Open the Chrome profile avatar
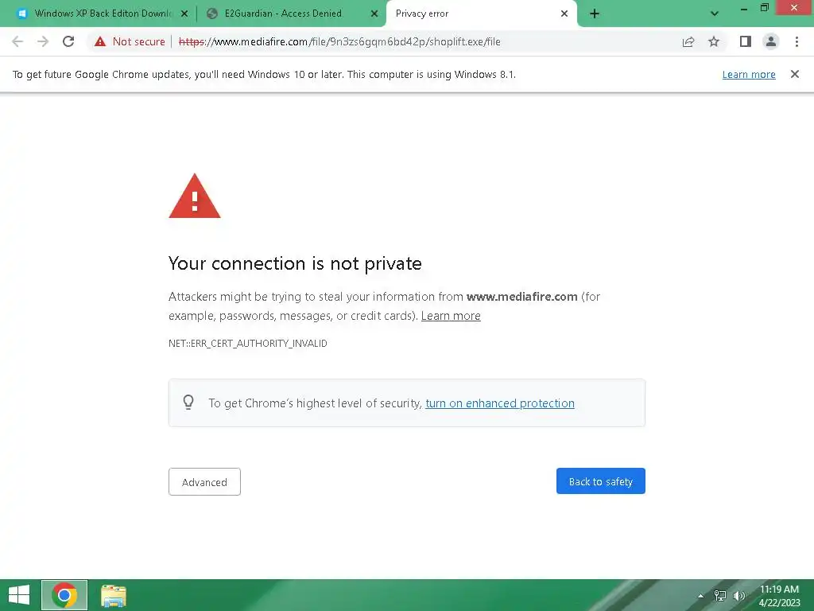This screenshot has height=611, width=814. 771,41
